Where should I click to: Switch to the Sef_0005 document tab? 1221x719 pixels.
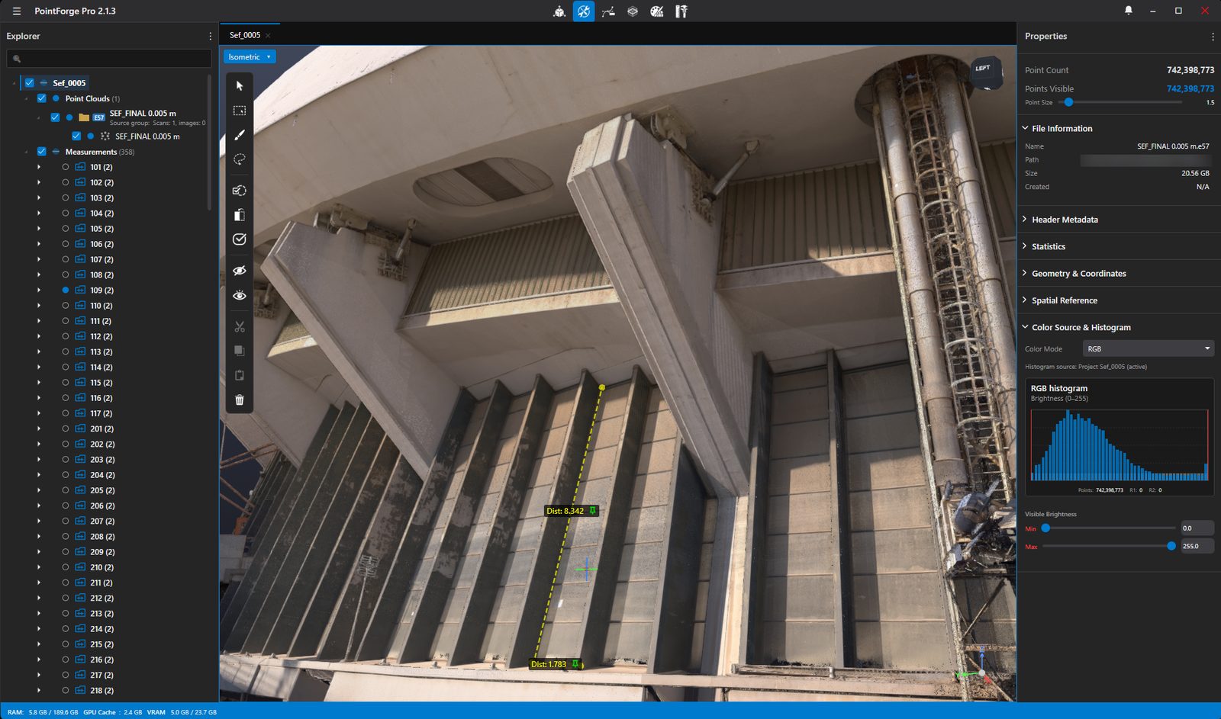point(245,35)
